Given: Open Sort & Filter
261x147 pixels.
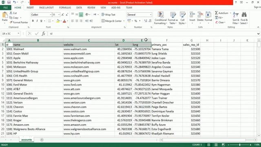Looking at the screenshot, I should pyautogui.click(x=236, y=18).
